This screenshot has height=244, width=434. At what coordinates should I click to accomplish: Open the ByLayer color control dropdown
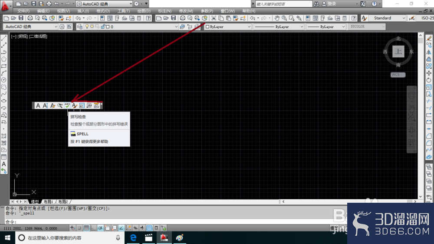tap(249, 27)
